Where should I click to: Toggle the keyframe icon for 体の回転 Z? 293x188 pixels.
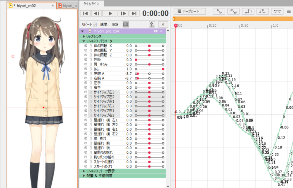86,55
